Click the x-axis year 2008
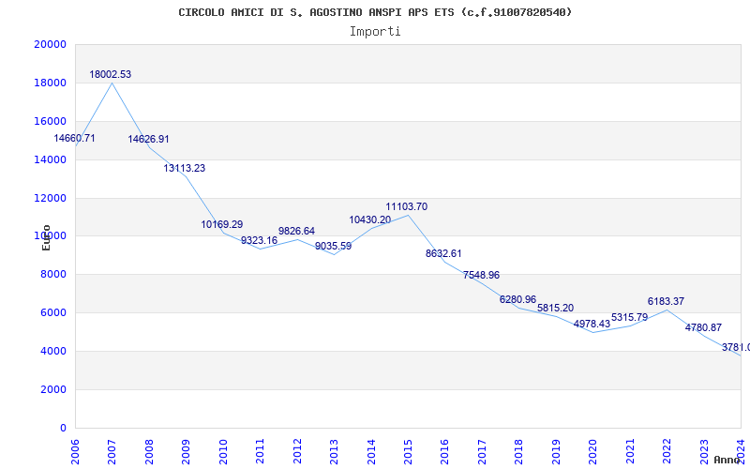The image size is (750, 469). coord(149,451)
